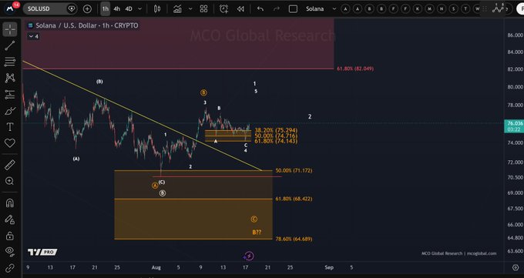This screenshot has width=524, height=278.
Task: Switch to the 4D timeframe
Action: click(129, 9)
